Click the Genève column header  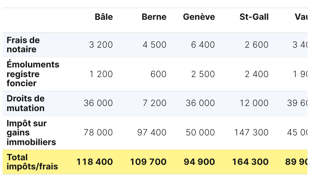[x=199, y=17]
